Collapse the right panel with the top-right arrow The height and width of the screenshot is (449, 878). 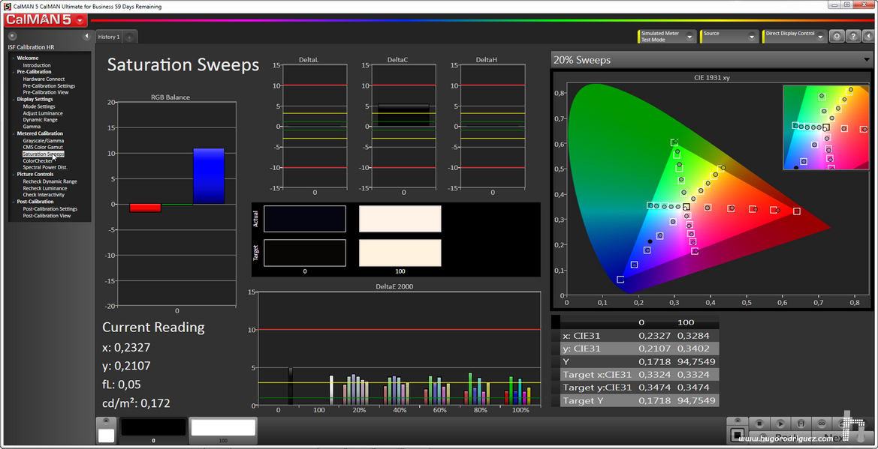coord(868,36)
